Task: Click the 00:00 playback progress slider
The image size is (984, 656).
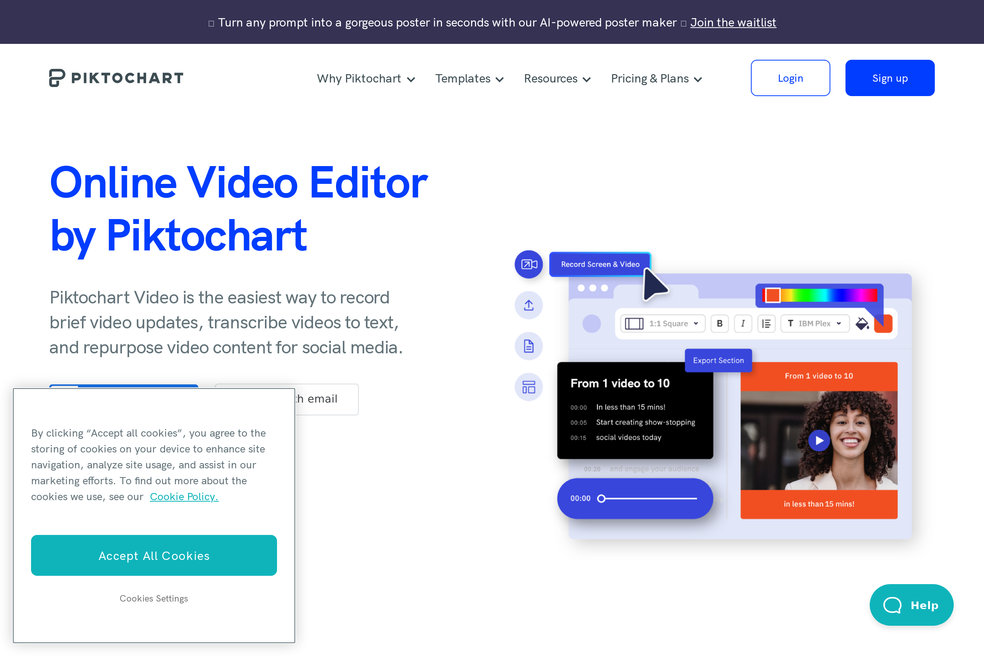Action: coord(649,498)
